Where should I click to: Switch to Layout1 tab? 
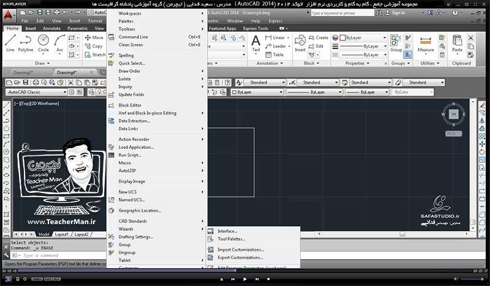pyautogui.click(x=61, y=234)
